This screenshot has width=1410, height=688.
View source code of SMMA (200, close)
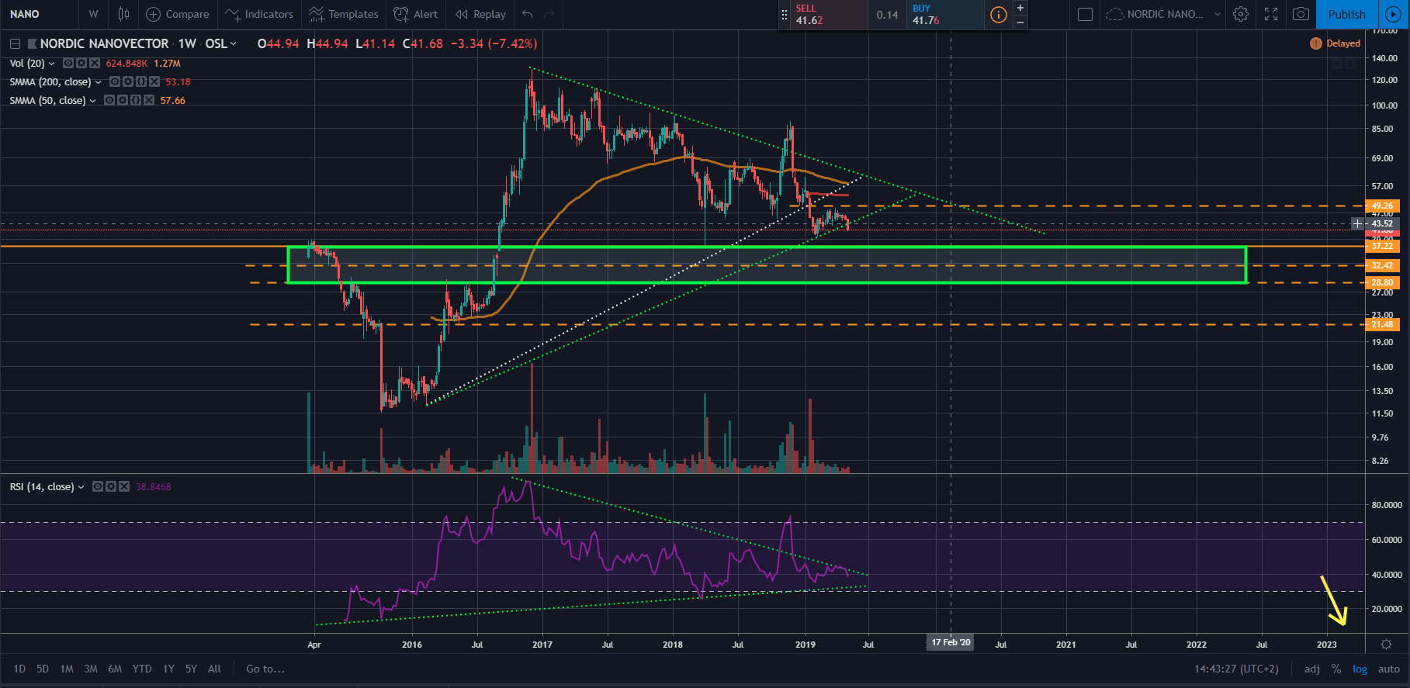point(140,81)
